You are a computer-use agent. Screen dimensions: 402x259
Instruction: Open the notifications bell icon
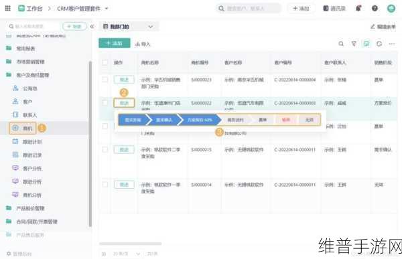click(x=358, y=9)
